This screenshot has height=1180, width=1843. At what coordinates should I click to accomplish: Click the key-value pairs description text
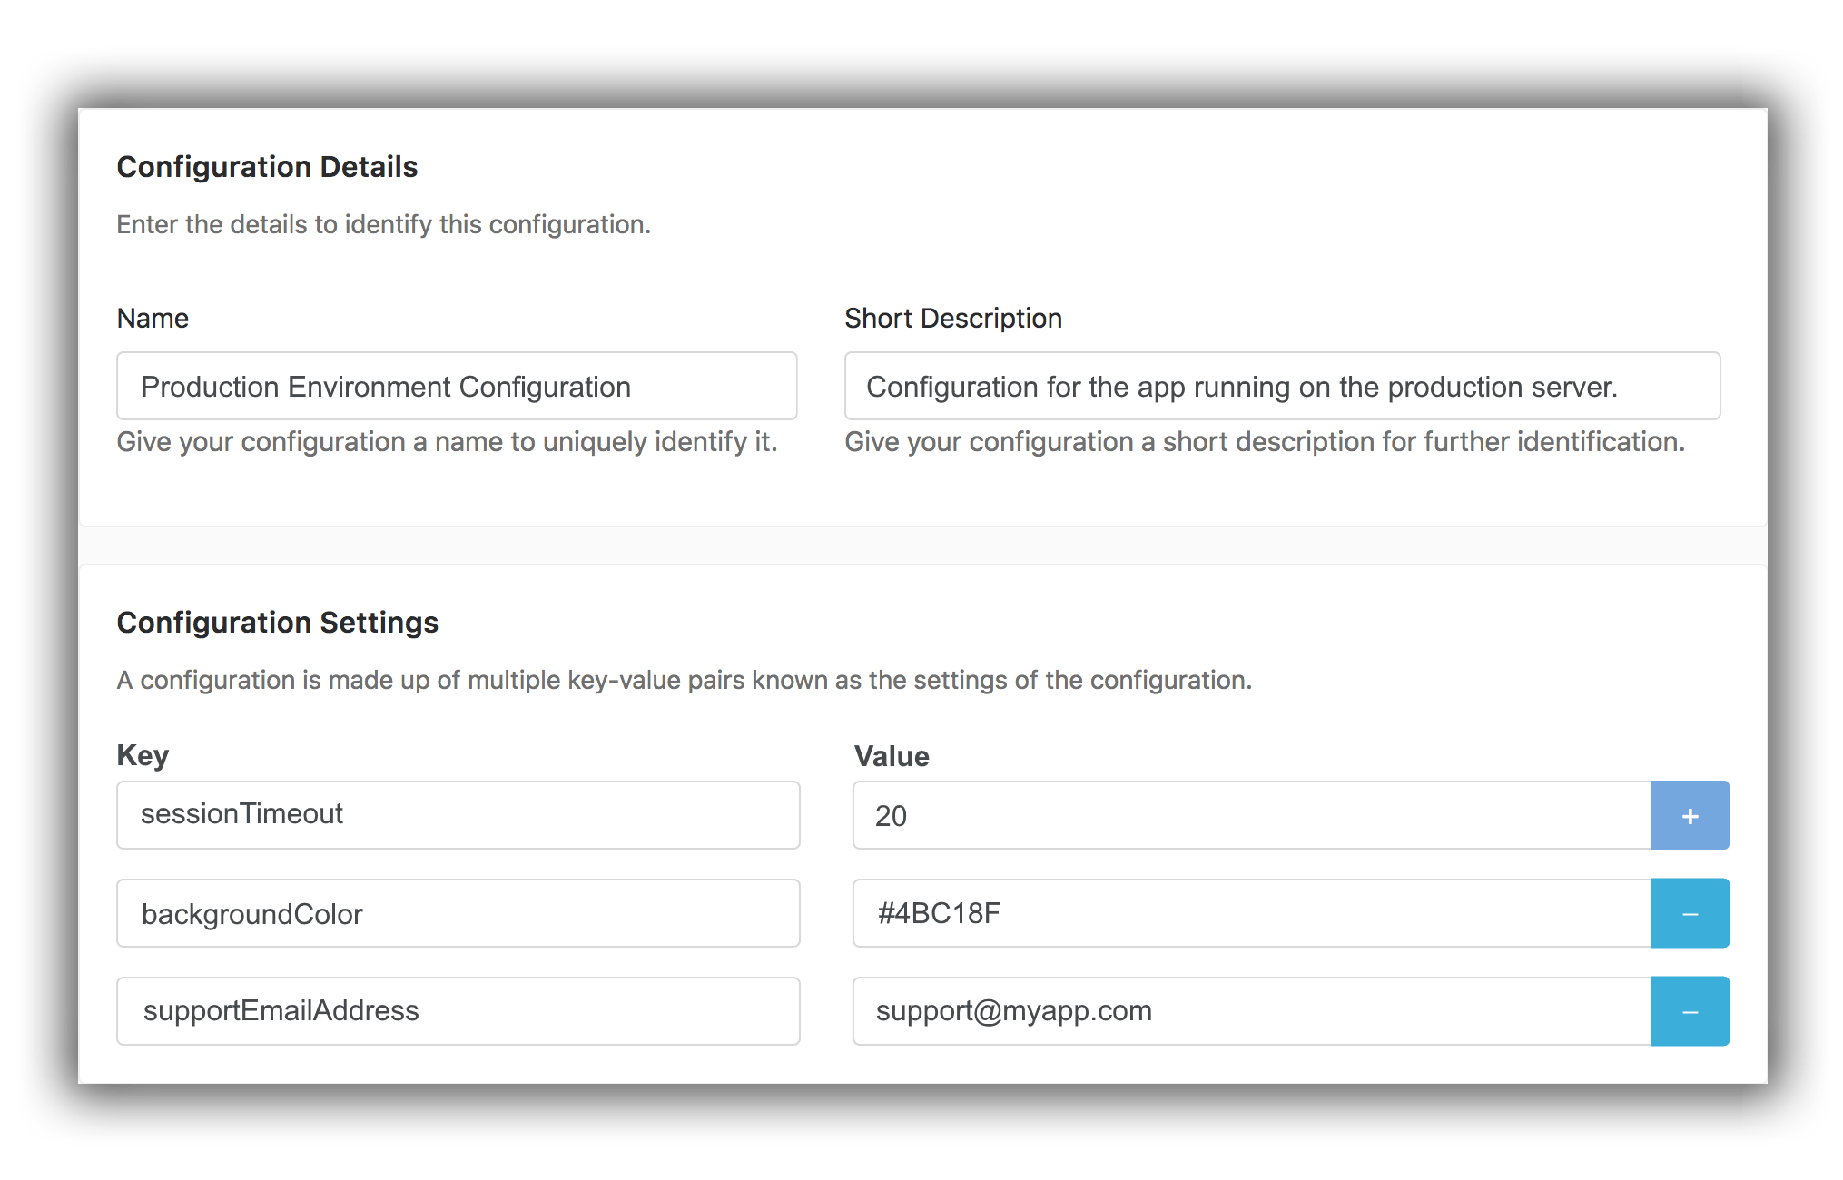tap(684, 679)
